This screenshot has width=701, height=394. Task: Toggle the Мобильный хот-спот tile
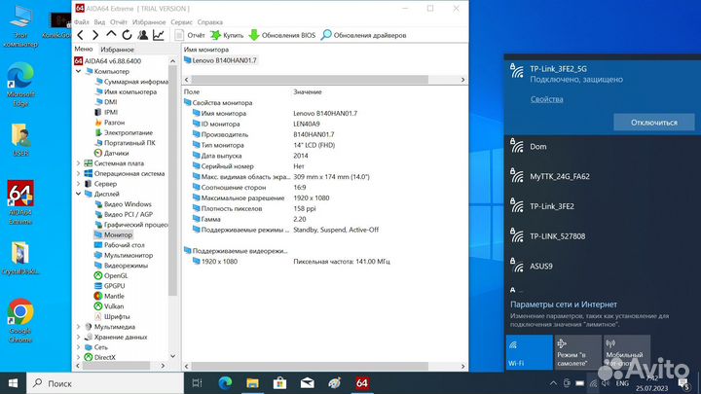[626, 352]
